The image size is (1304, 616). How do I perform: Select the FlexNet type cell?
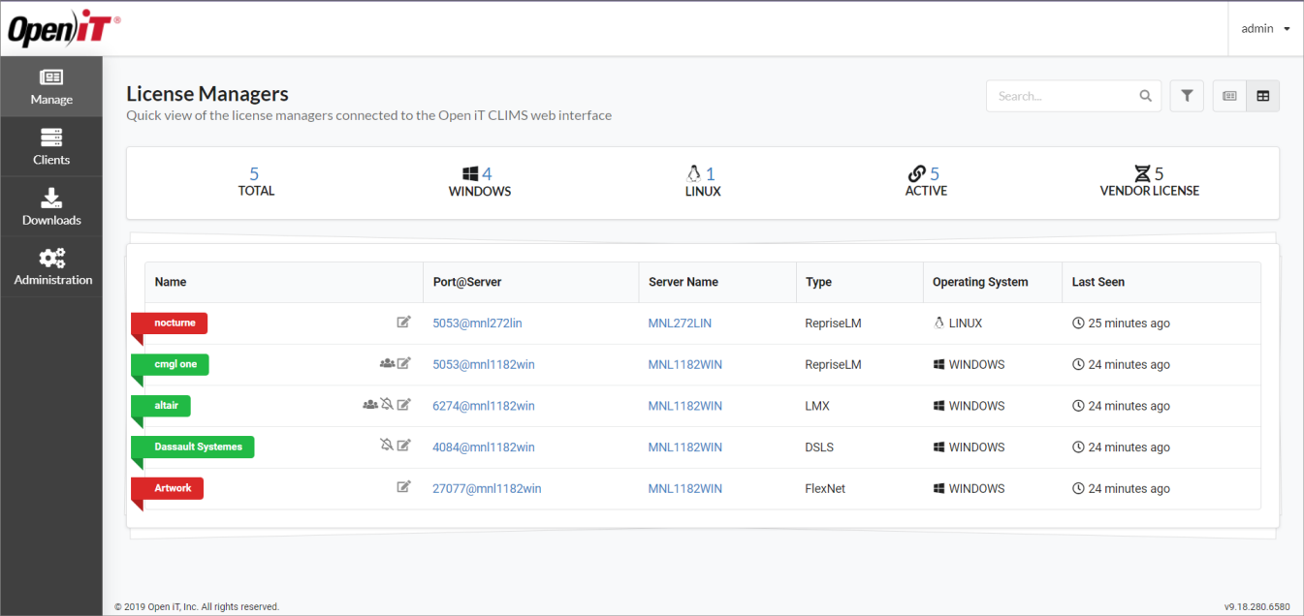coord(825,489)
